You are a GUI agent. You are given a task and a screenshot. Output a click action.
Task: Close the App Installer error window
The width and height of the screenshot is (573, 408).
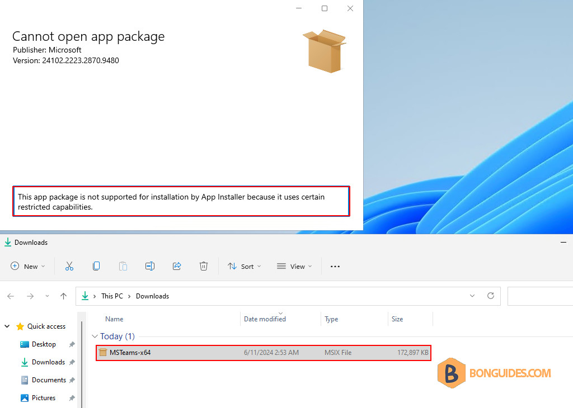click(350, 8)
